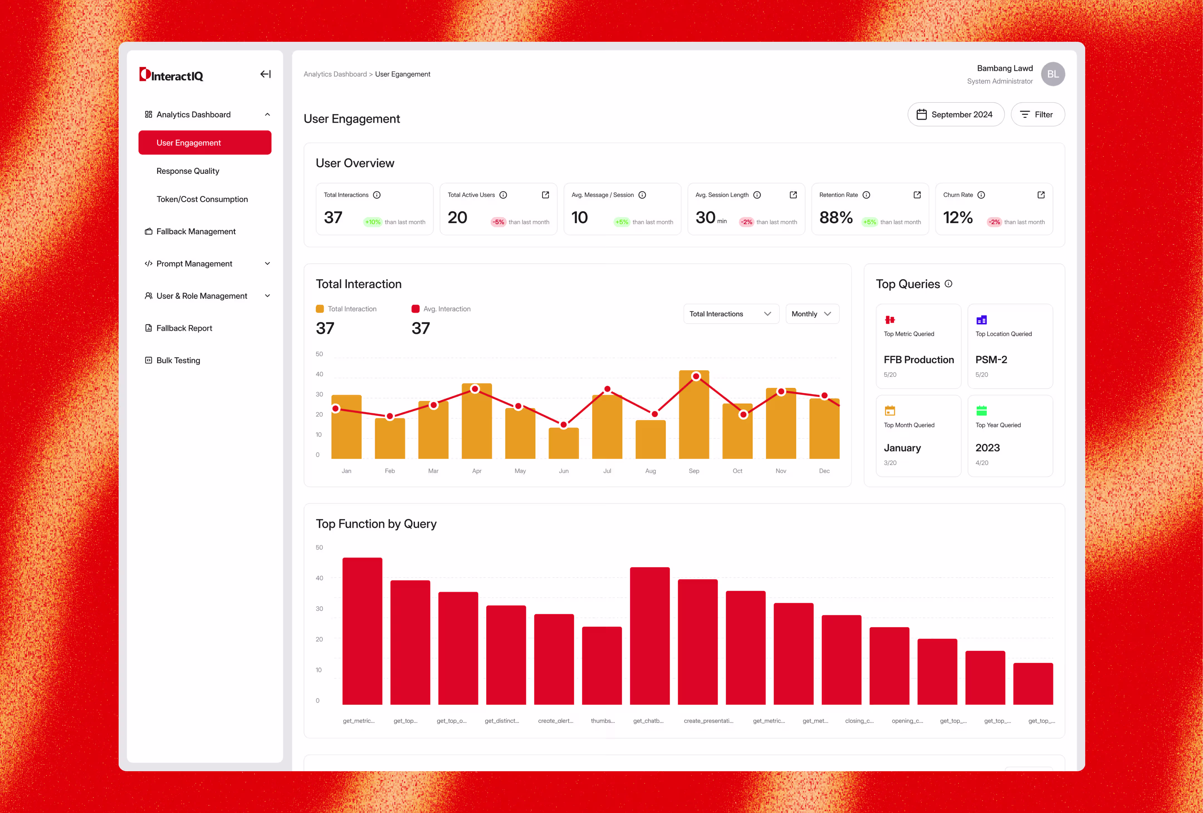Show info for Avg. Message / Session
The height and width of the screenshot is (813, 1203).
click(642, 195)
